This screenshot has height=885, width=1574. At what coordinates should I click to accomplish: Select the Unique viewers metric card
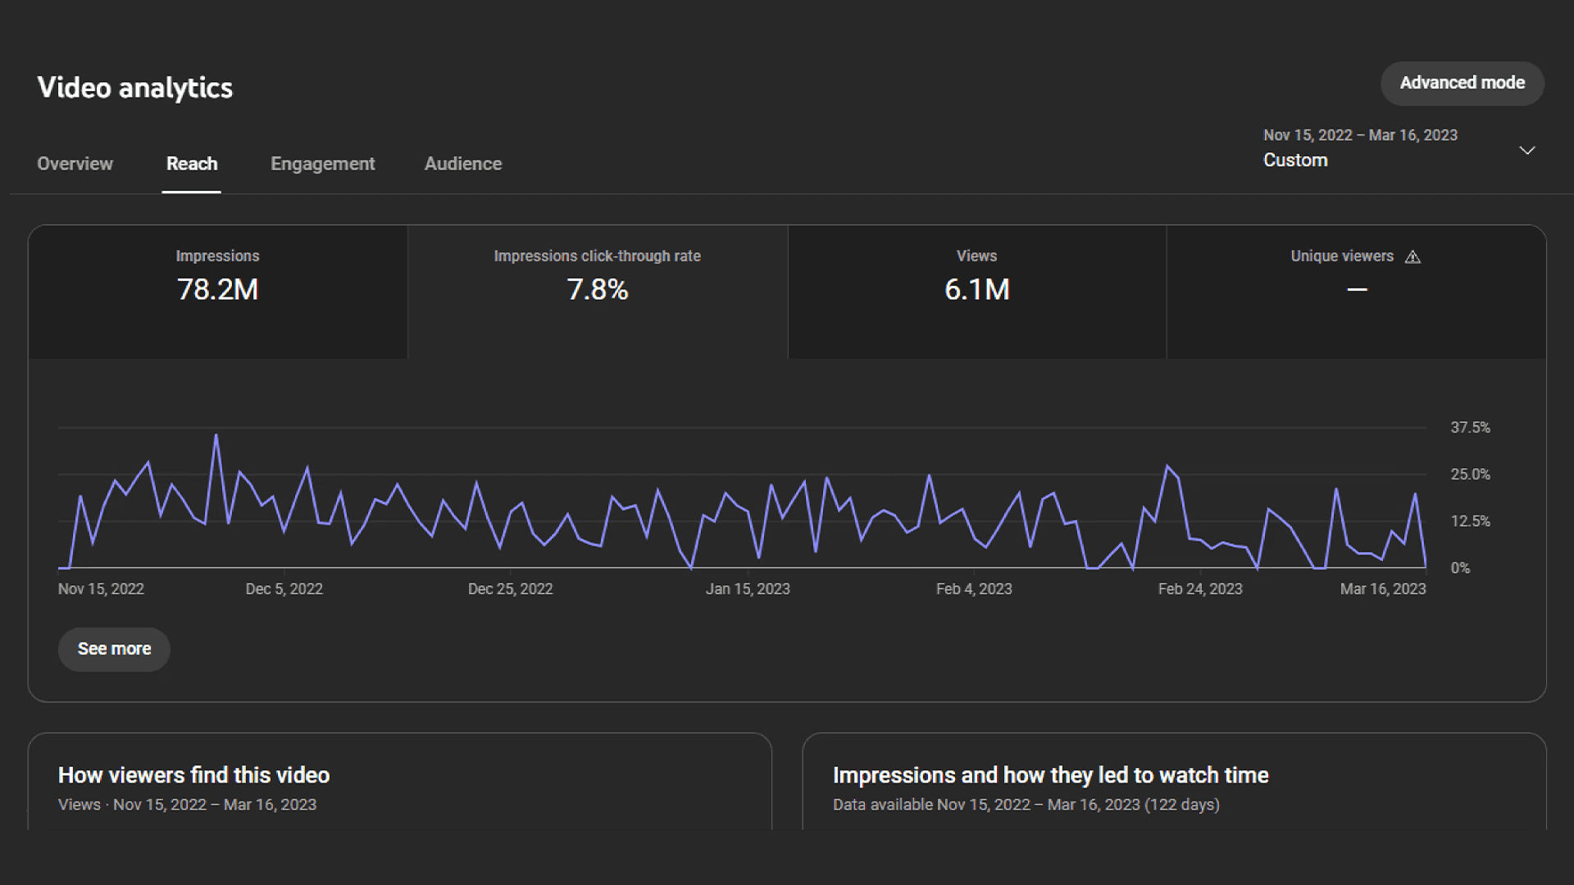pos(1356,292)
